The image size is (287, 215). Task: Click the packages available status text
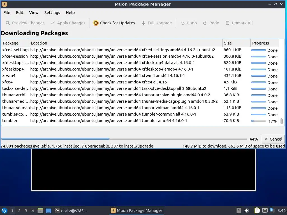pos(77,146)
